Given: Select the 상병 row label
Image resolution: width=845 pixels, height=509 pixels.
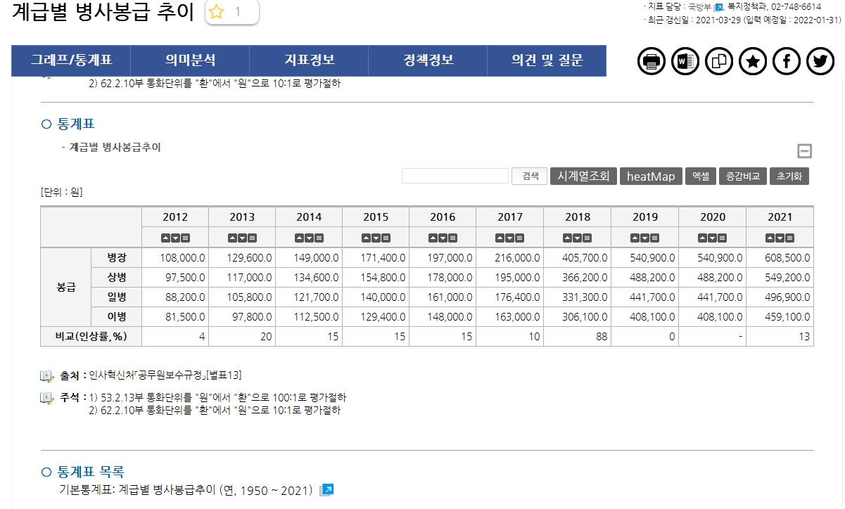Looking at the screenshot, I should 117,278.
